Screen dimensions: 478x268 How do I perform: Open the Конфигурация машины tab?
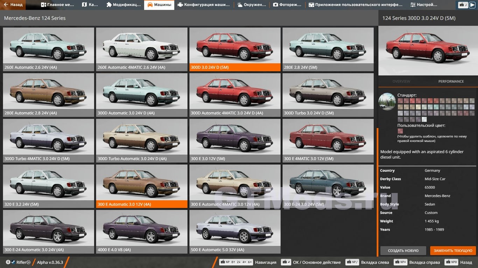click(x=204, y=5)
